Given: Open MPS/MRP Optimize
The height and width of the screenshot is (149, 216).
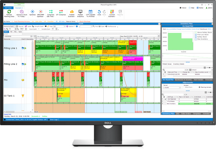Looking at the screenshot, I should coord(41,14).
